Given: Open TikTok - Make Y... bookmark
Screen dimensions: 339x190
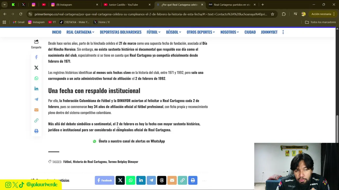Looking at the screenshot, I should [74, 22].
